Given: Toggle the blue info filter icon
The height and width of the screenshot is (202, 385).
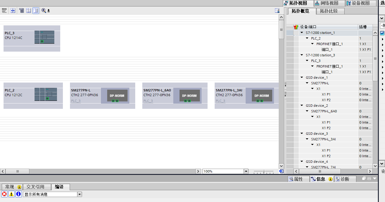Looking at the screenshot, I should [18, 194].
